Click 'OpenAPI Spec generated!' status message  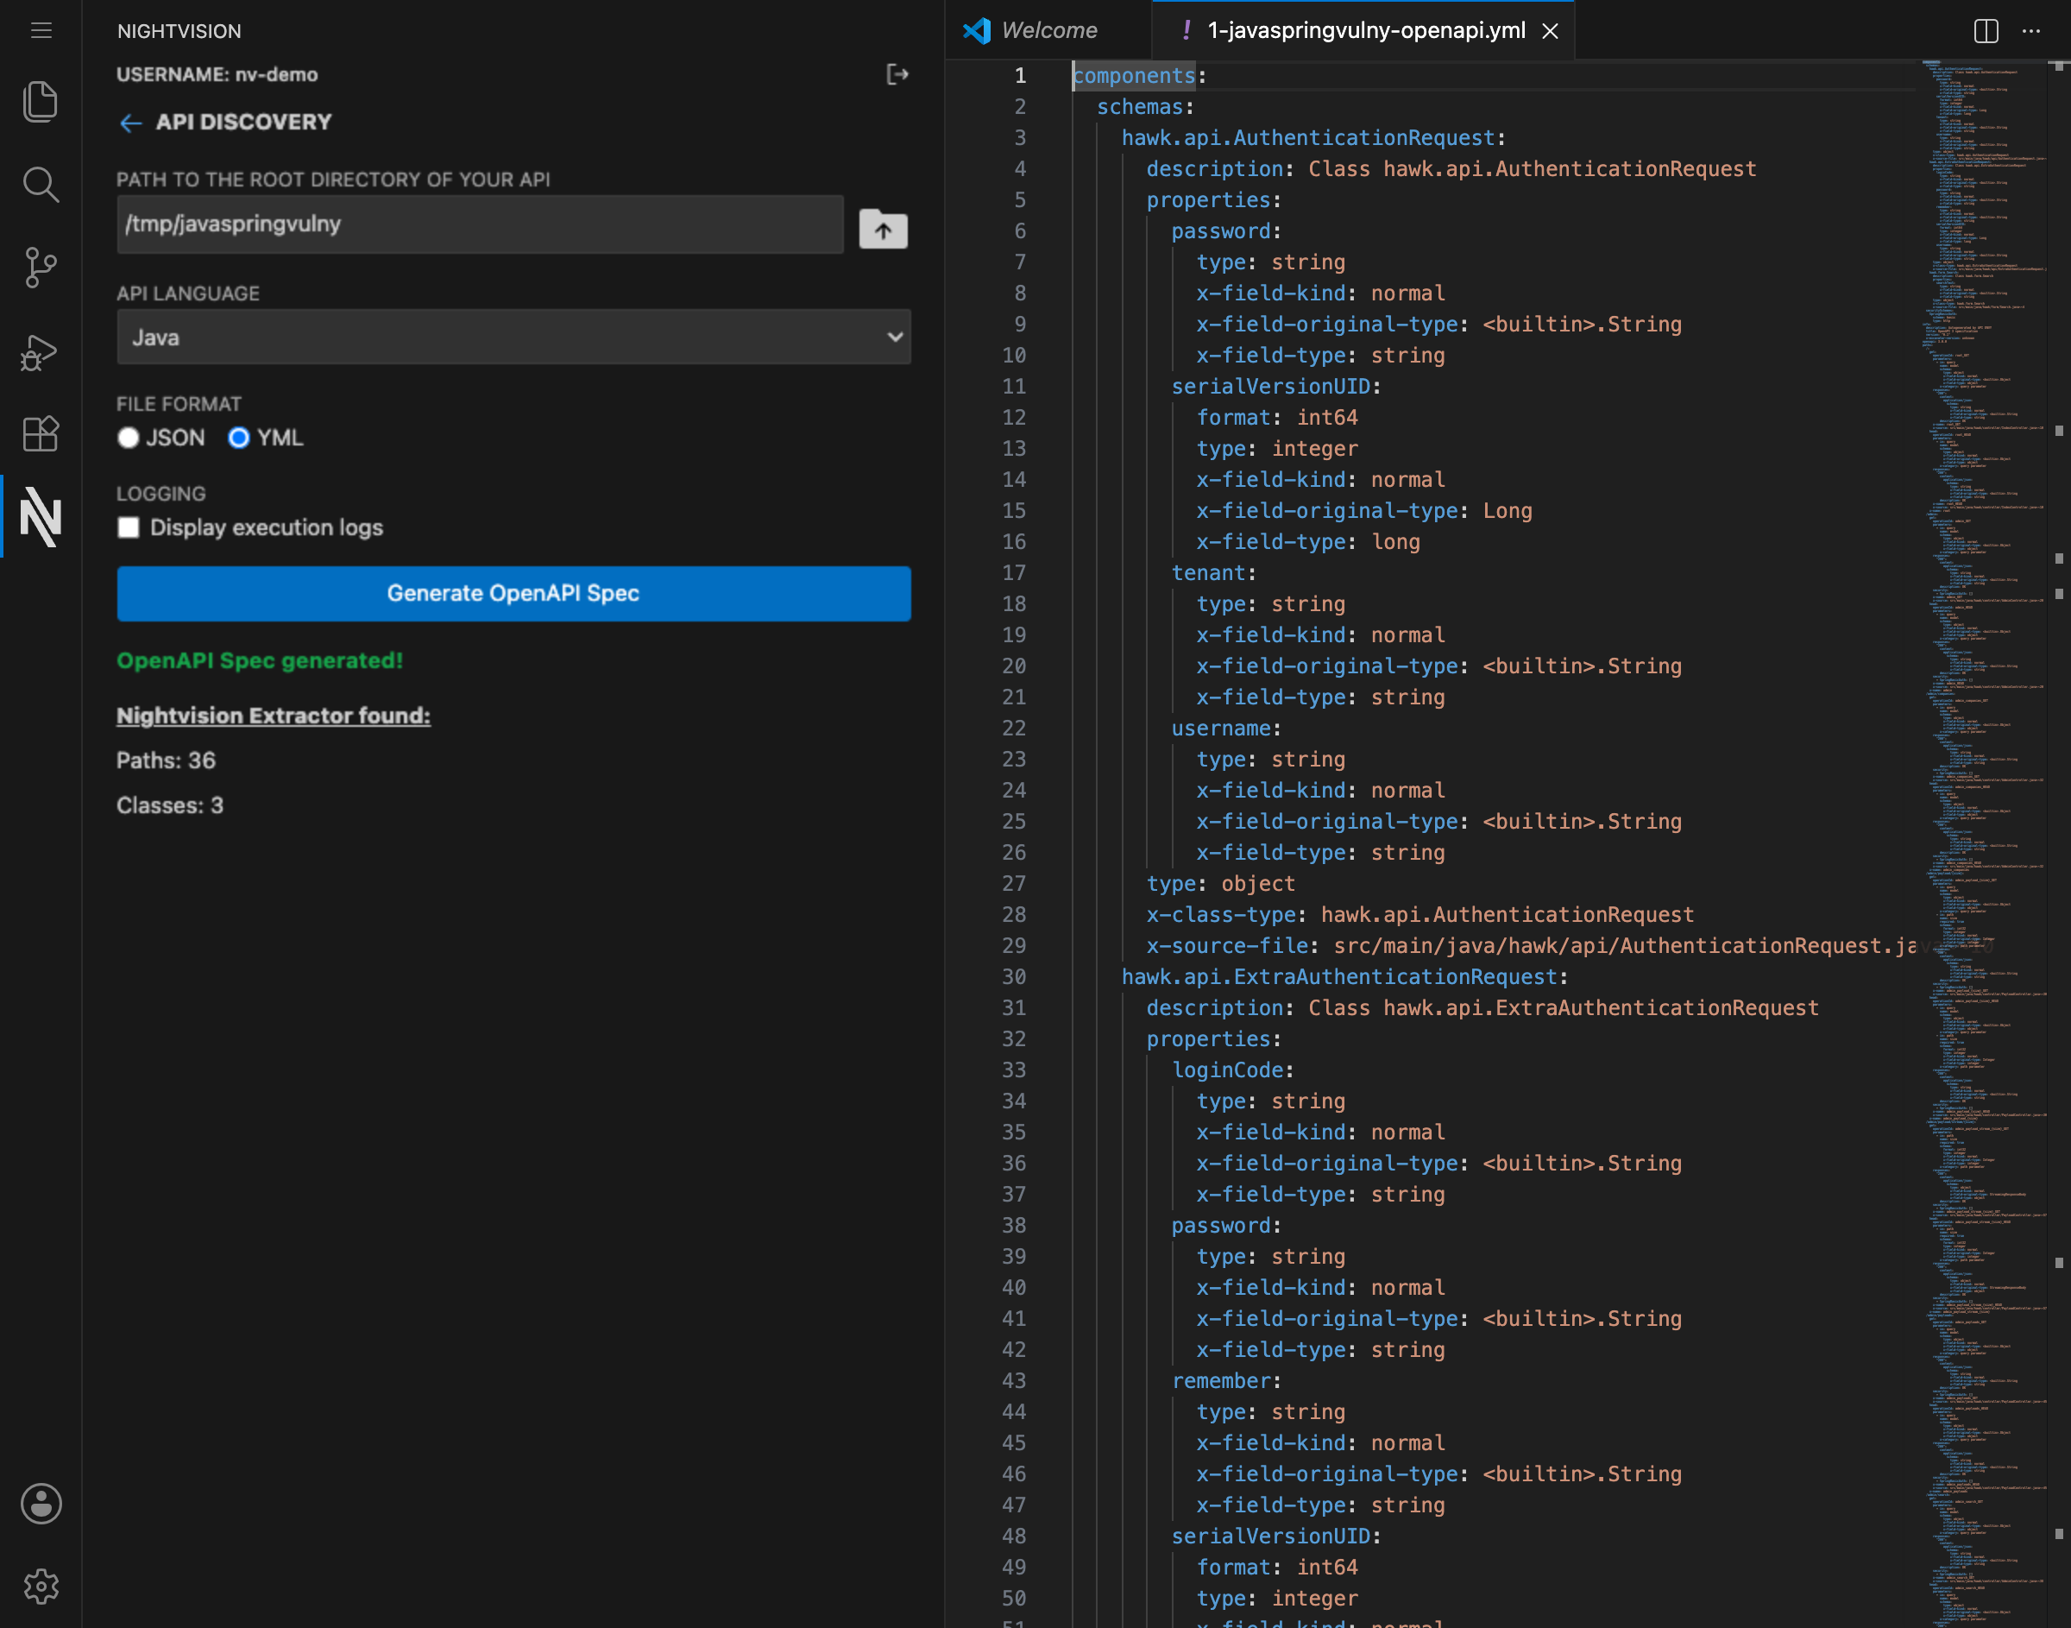260,660
